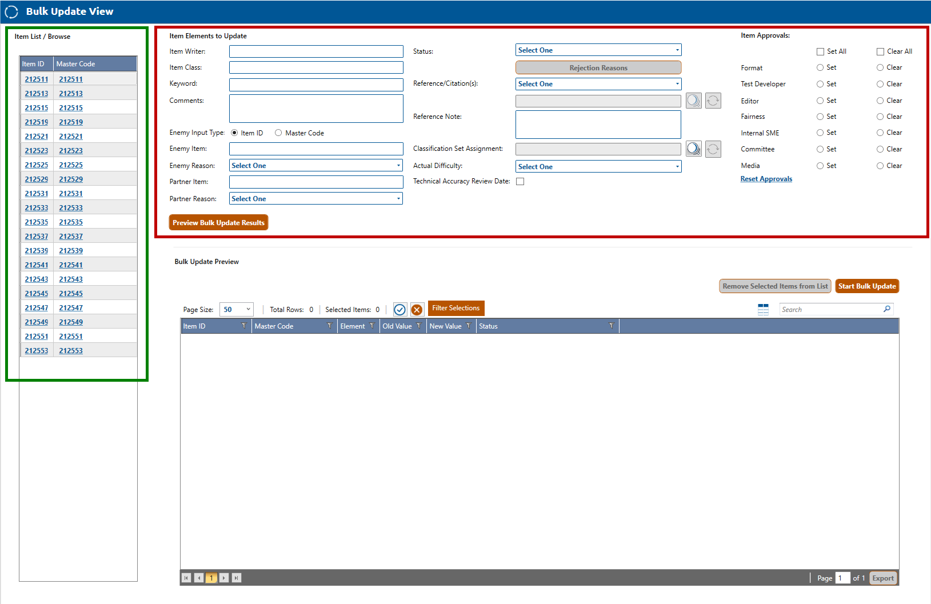This screenshot has width=931, height=604.
Task: Open the Page Size dropdown
Action: [236, 310]
